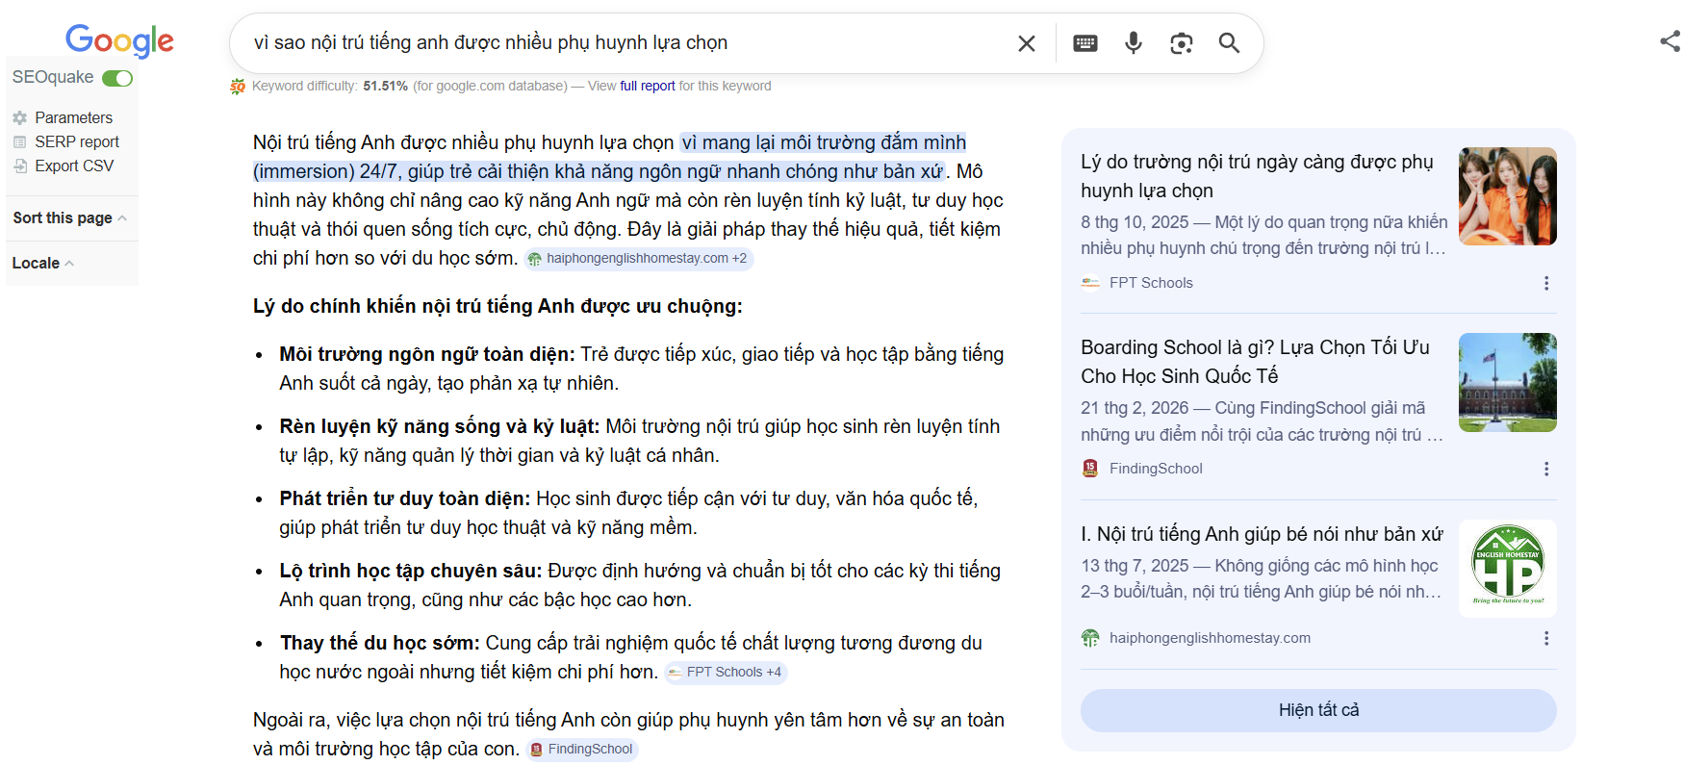Click bullet 'Phát triển tư duy toàn diện'
1684x765 pixels.
(405, 498)
